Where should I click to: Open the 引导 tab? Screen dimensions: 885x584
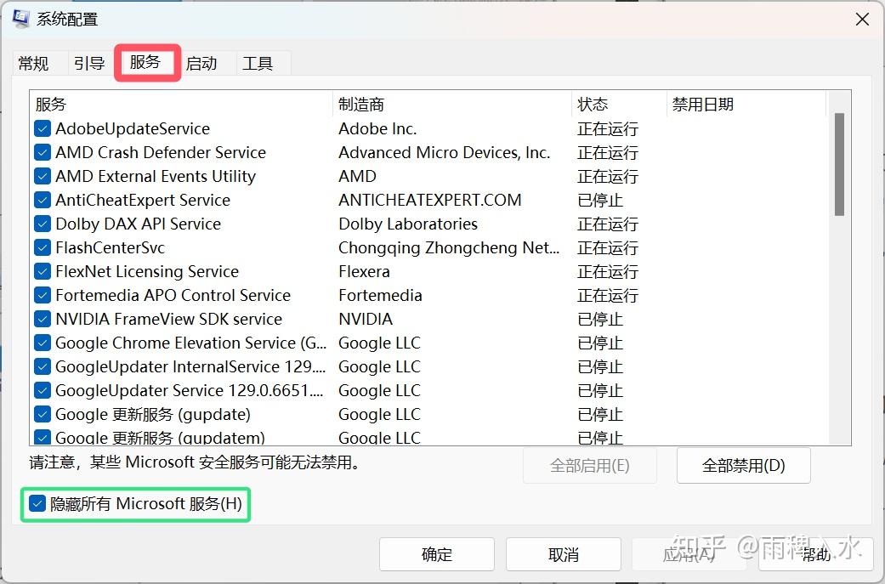point(89,62)
